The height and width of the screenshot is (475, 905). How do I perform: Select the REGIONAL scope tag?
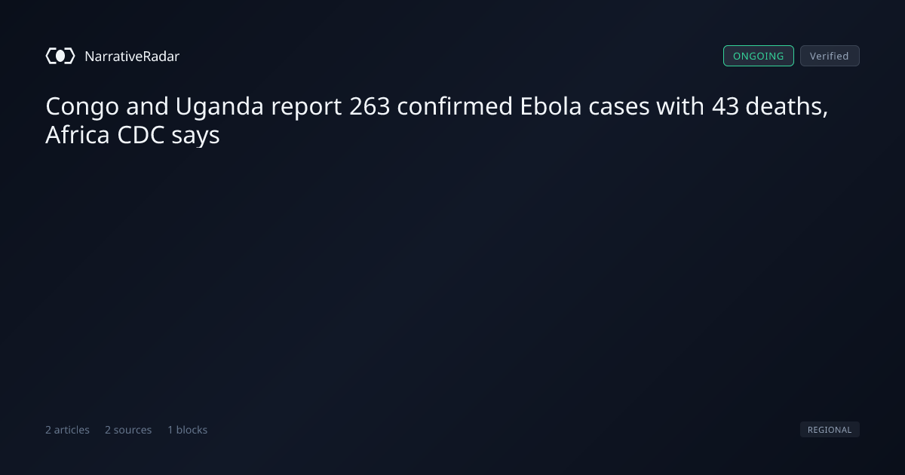pyautogui.click(x=830, y=430)
